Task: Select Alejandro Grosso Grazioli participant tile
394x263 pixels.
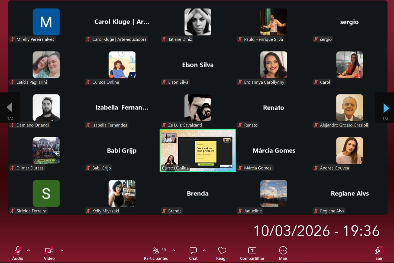Action: [x=350, y=107]
